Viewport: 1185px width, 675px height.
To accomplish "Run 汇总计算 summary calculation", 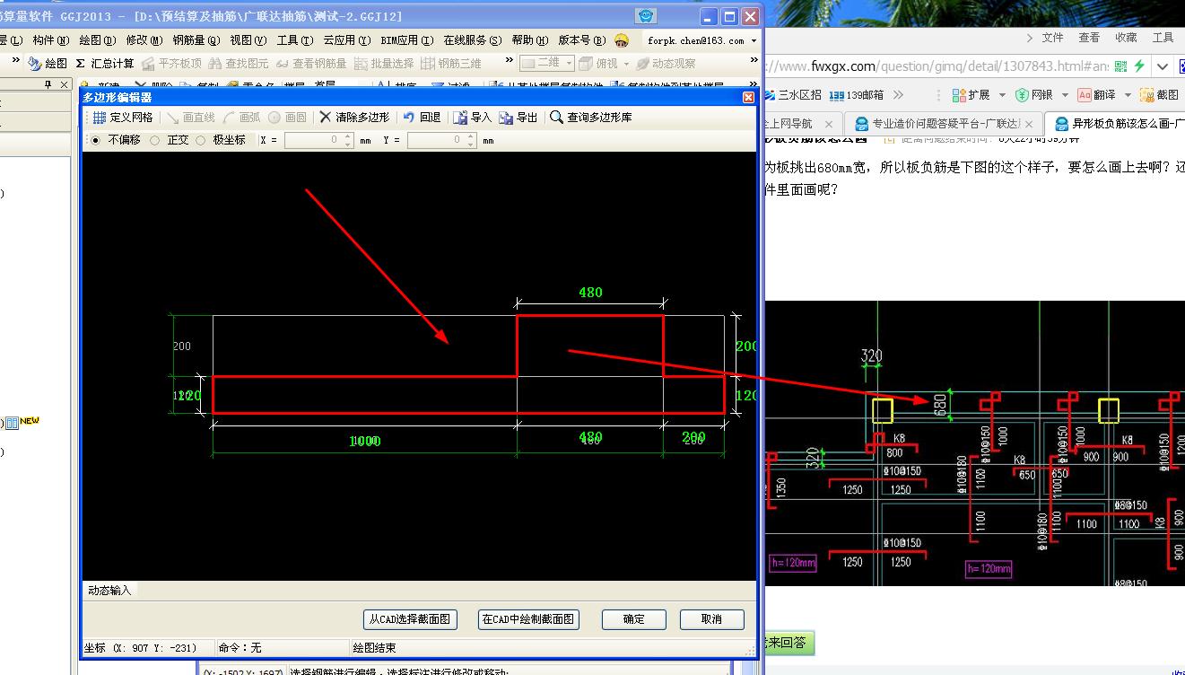I will pos(105,64).
